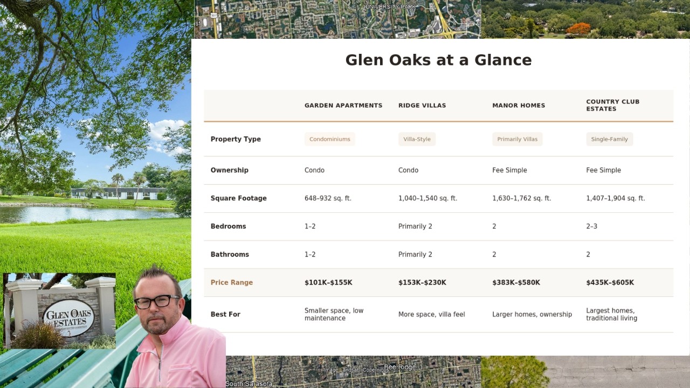Select the Country Club Estates column header
690x388 pixels.
pos(613,105)
